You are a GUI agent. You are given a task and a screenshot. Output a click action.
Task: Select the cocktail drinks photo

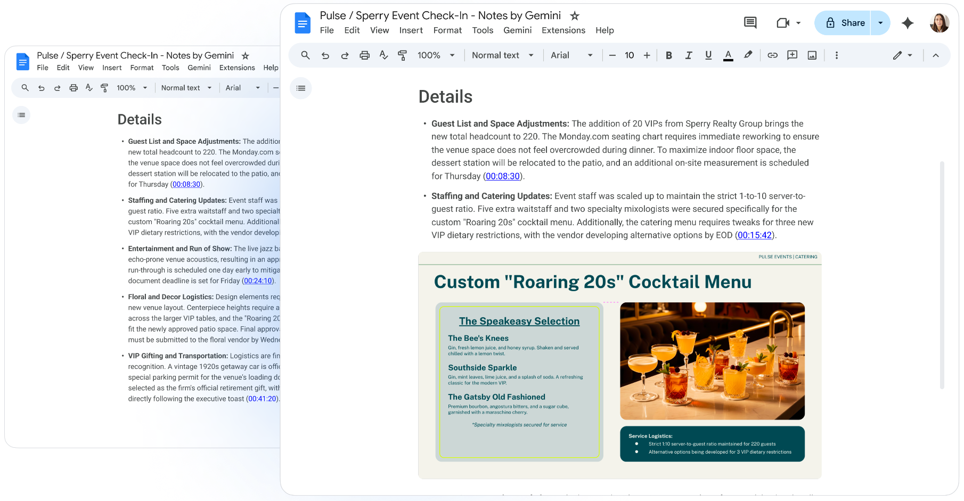tap(713, 361)
